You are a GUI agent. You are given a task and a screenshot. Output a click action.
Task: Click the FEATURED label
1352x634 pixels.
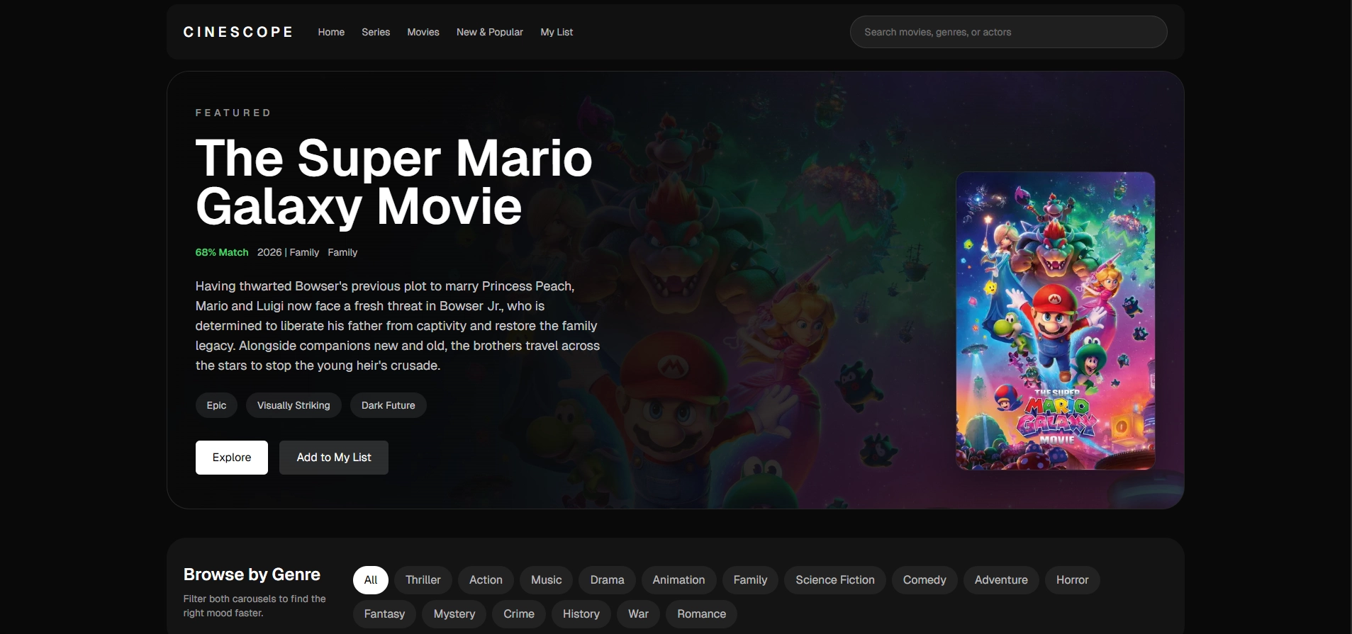(x=233, y=113)
